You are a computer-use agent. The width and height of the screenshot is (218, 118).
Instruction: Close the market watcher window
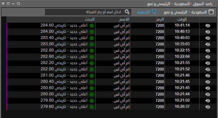[3, 4]
